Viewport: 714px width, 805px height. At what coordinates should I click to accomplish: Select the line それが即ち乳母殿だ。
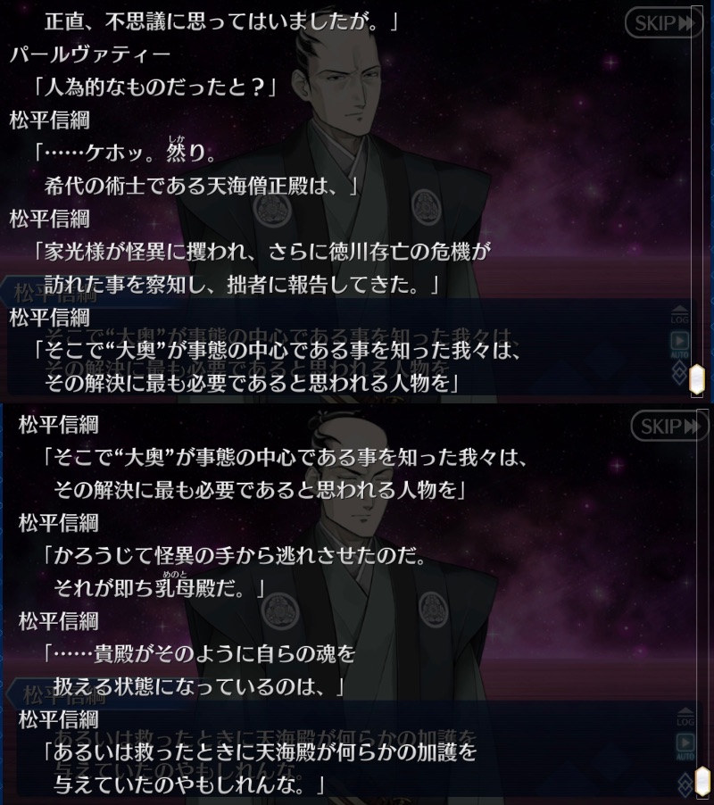pos(159,586)
